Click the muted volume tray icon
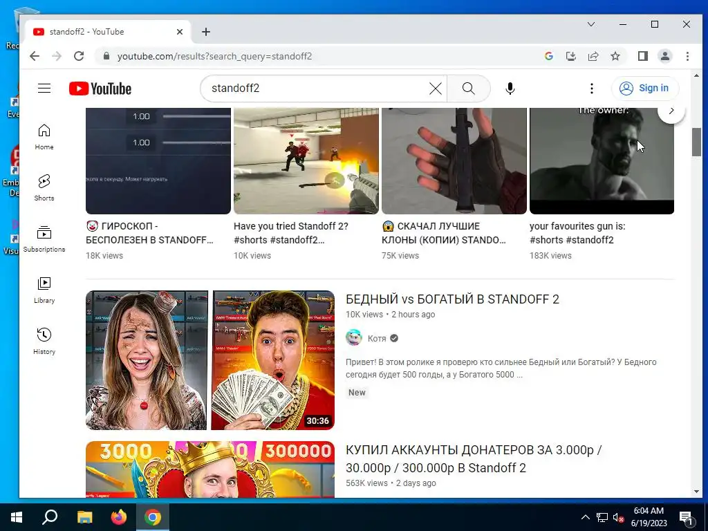708x531 pixels. tap(618, 518)
